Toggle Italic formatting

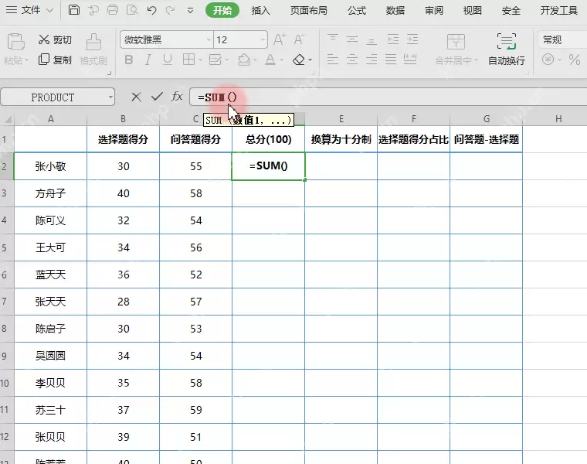pyautogui.click(x=148, y=60)
